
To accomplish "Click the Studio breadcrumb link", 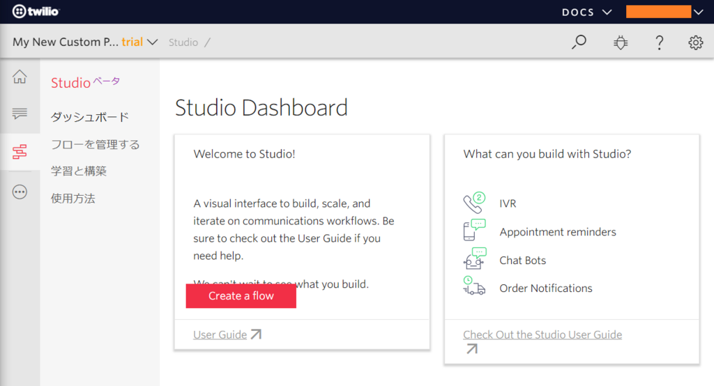I will point(183,43).
